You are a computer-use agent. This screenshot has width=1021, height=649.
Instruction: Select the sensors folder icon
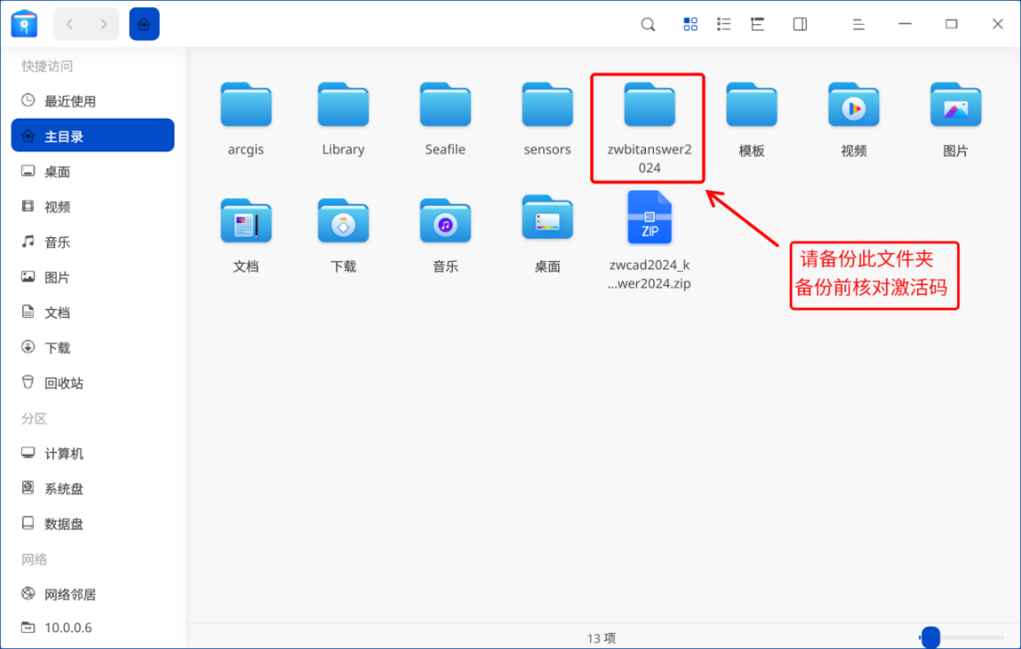[x=548, y=104]
